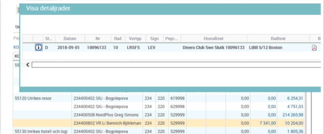Viewport: 324px width, 134px height.
Task: Select '55120 Utrikes resor' row label
Action: tap(33, 98)
